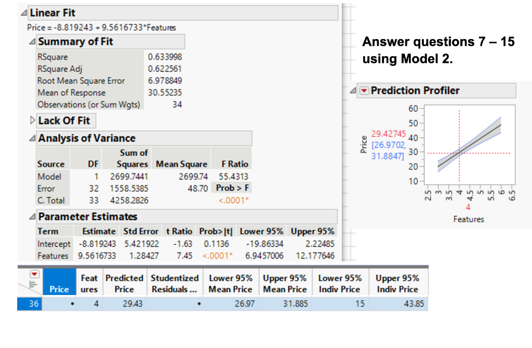Click the significant <.0001* p-value in ANOVA

pos(233,200)
